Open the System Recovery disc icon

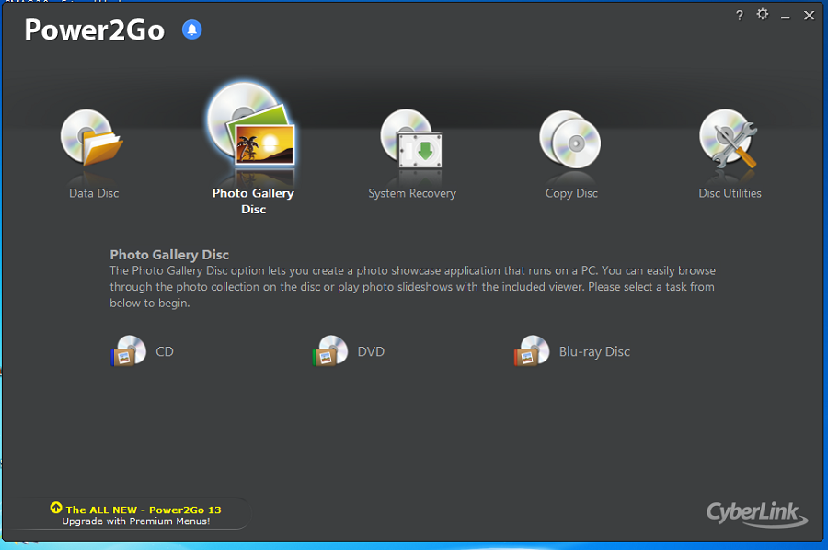[411, 138]
